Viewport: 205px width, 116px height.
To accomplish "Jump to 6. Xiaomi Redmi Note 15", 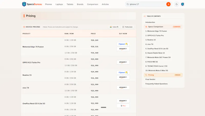I will (x=155, y=53).
